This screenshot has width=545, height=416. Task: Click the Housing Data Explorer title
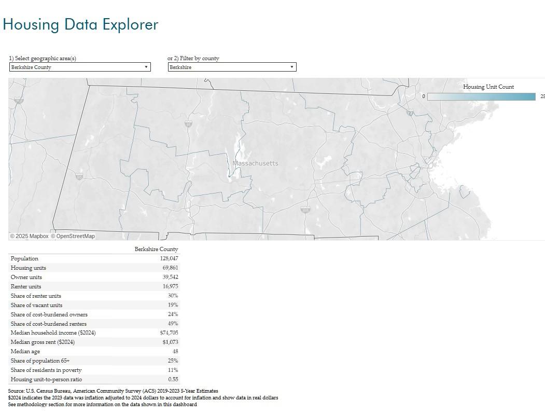80,24
